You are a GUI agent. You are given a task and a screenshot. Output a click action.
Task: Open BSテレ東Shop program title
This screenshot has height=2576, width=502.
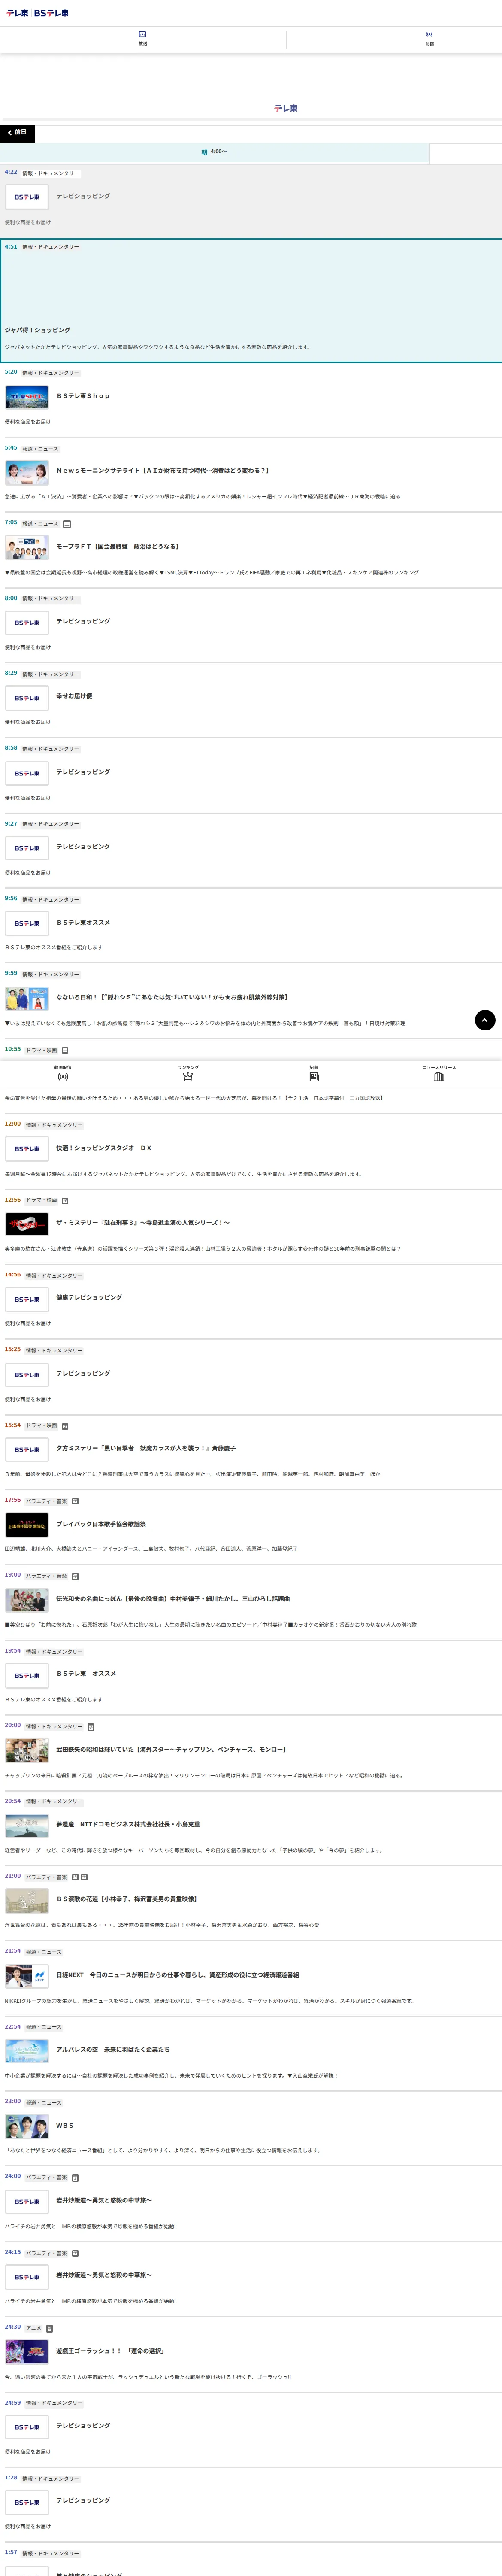point(83,396)
